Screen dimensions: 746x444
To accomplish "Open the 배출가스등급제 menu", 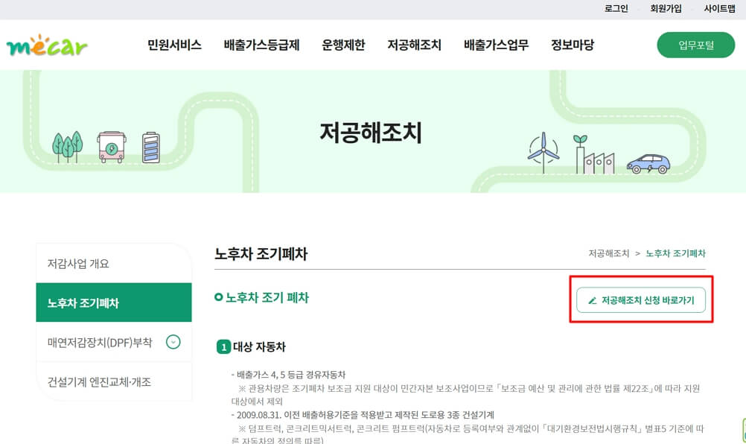I will 259,45.
